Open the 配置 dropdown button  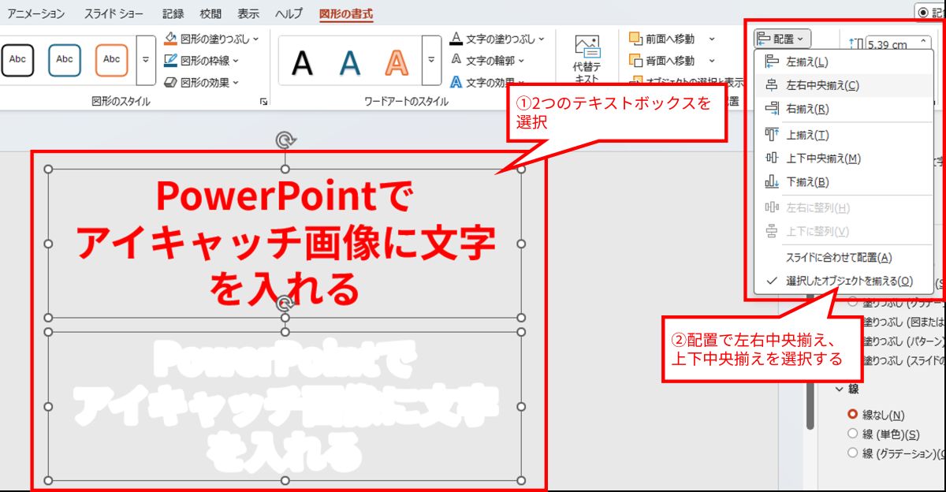click(781, 39)
